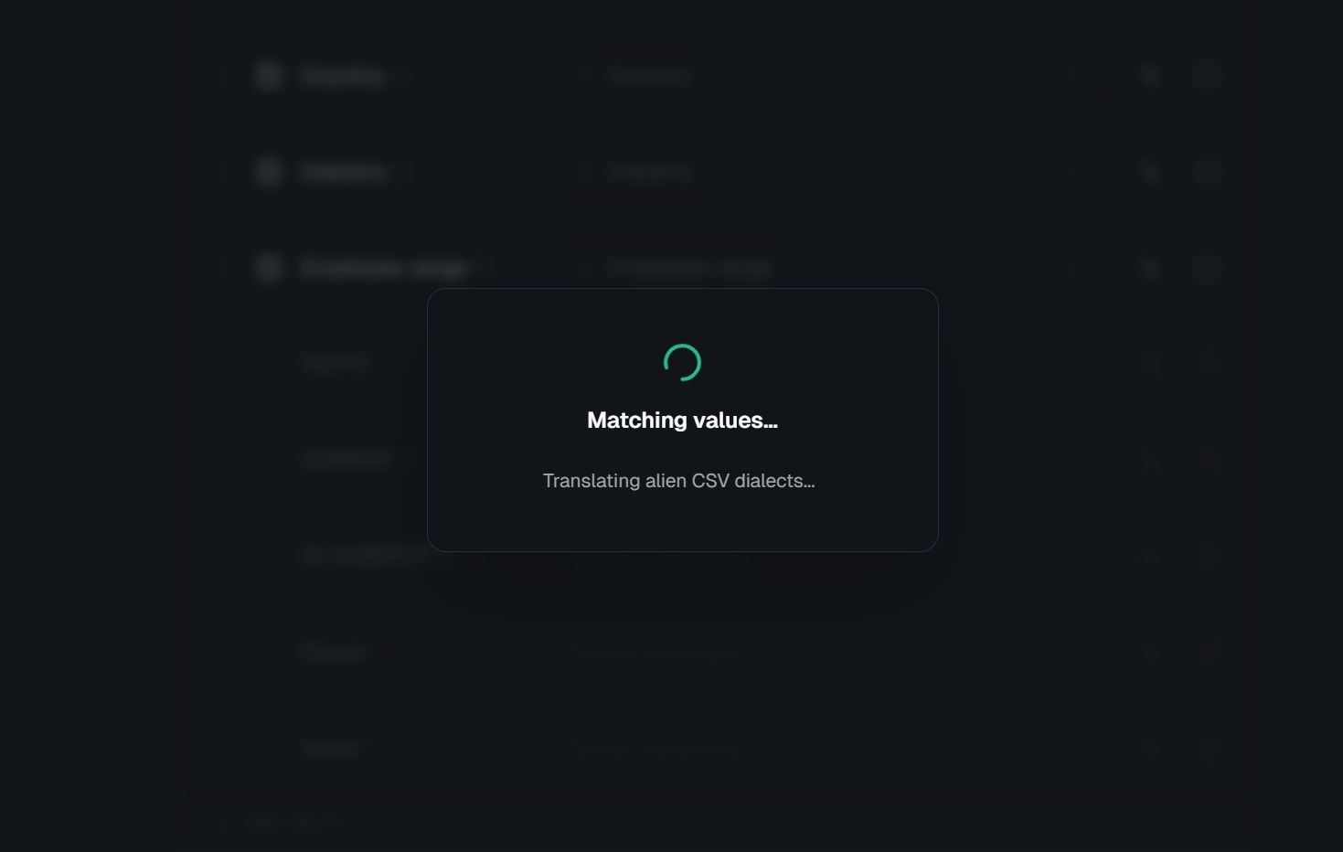
Task: Select the Country column label
Action: coord(342,76)
